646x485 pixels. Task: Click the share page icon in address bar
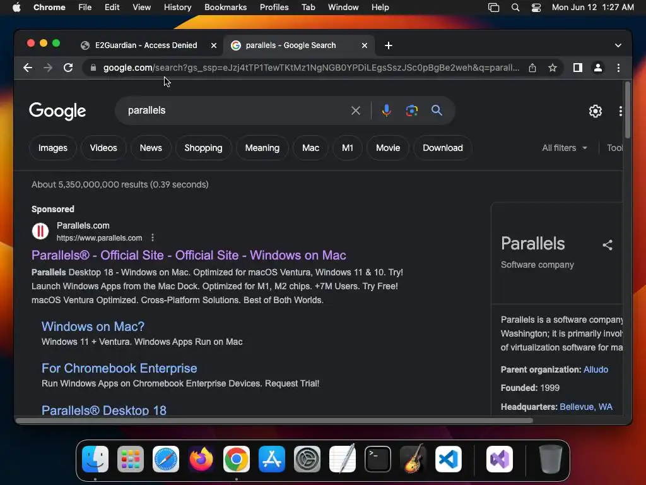coord(532,68)
